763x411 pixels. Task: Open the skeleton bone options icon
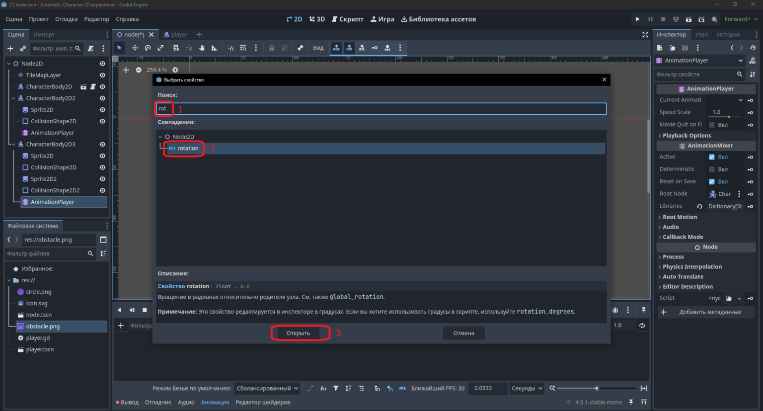[x=300, y=48]
